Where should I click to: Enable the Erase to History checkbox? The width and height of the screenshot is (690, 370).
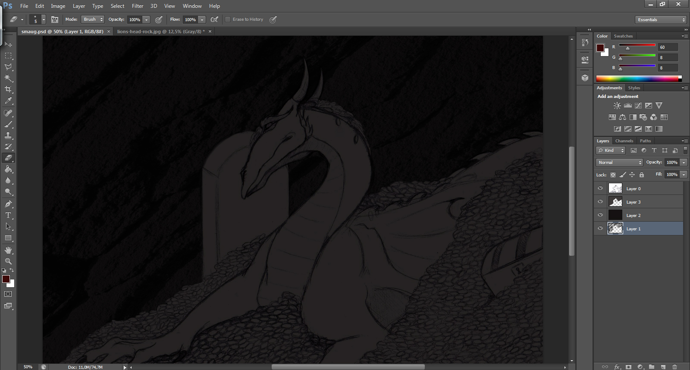[x=228, y=19]
